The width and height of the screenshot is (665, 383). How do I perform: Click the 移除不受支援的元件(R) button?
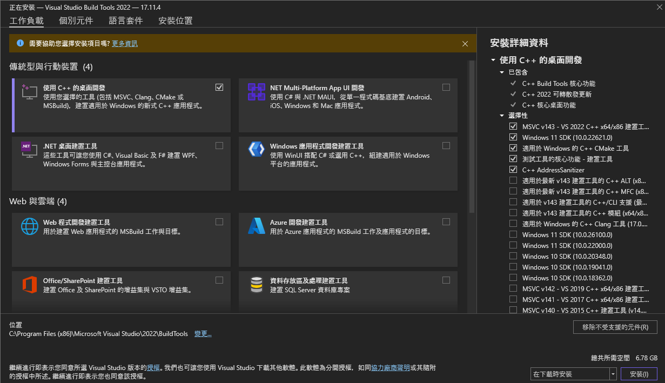[615, 327]
